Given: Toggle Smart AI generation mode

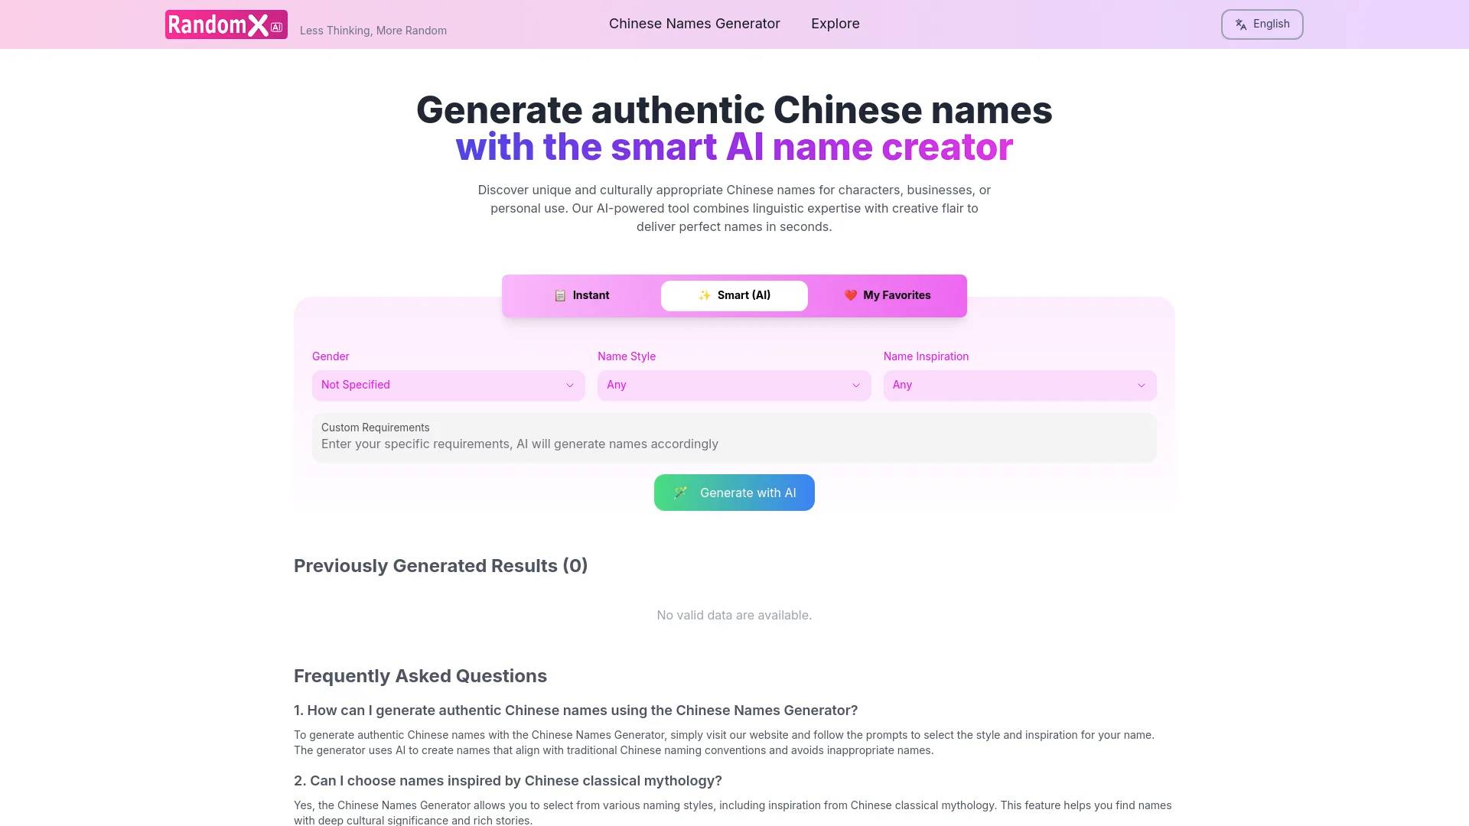Looking at the screenshot, I should point(734,295).
